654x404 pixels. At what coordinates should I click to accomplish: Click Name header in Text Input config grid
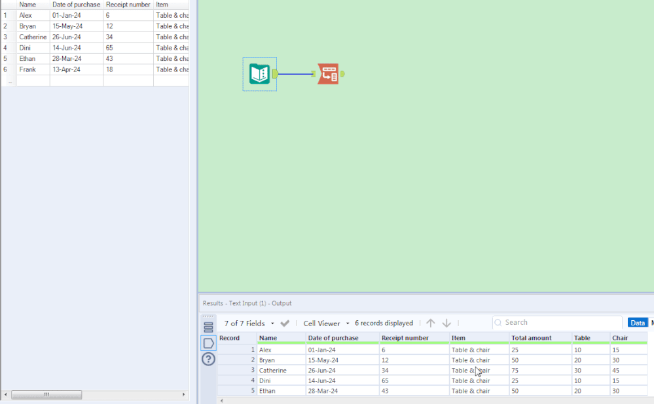point(33,5)
